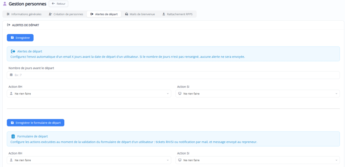The image size is (345, 167).
Task: Switch to the Création de personnes tab
Action: click(66, 14)
